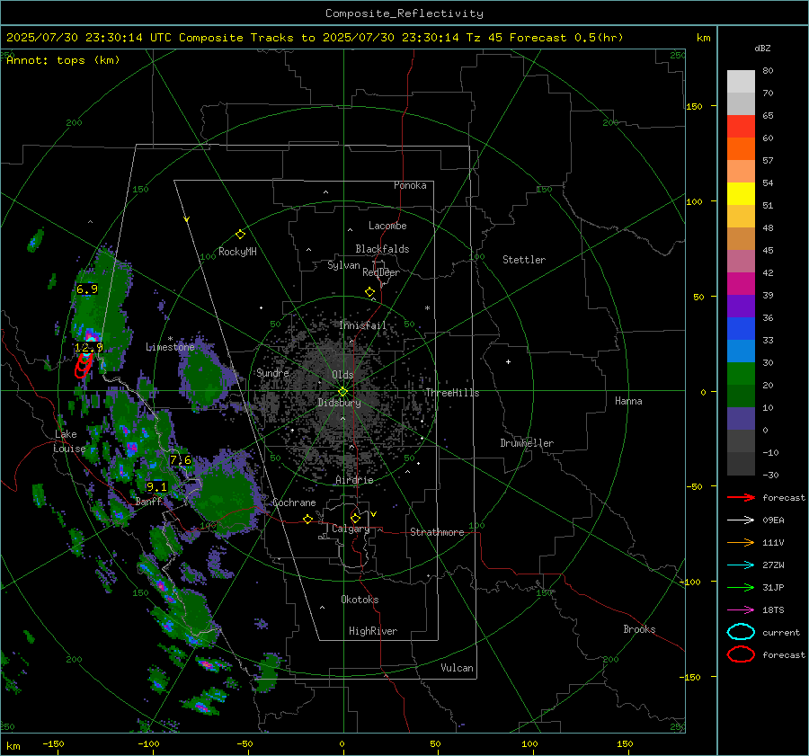Click the magenta 18TS arrow icon
Viewport: 809px width, 756px height.
click(x=741, y=610)
